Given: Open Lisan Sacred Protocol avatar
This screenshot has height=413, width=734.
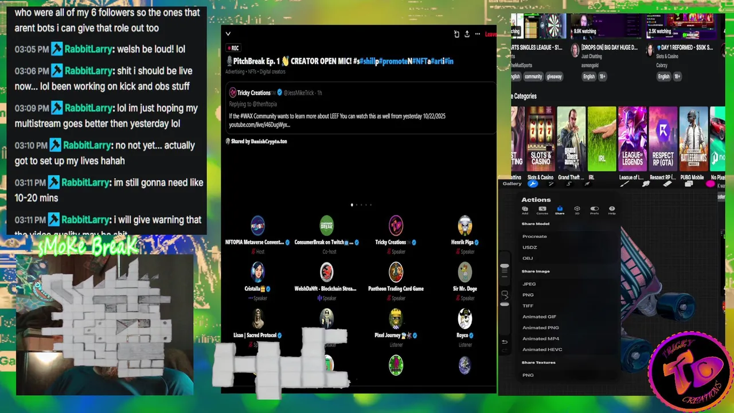Looking at the screenshot, I should point(257,319).
